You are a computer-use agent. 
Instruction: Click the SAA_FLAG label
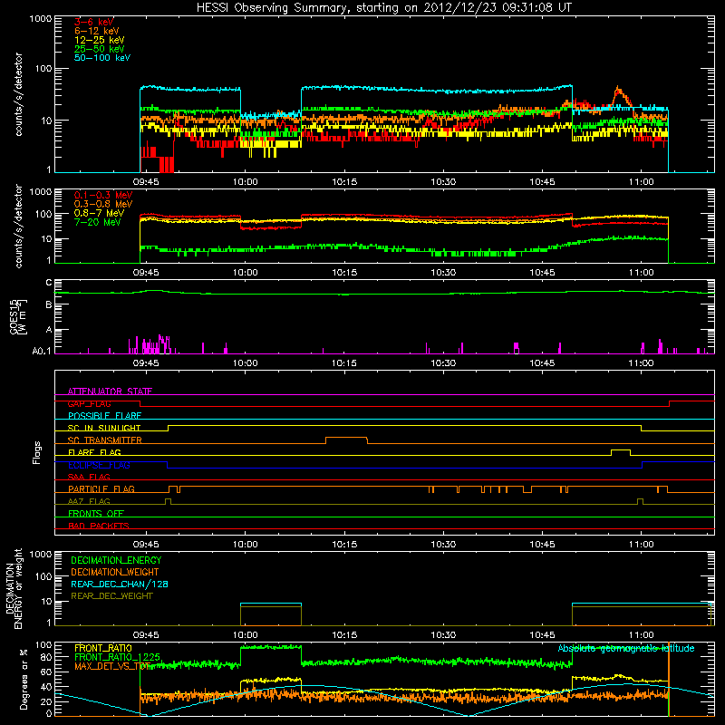(x=89, y=477)
